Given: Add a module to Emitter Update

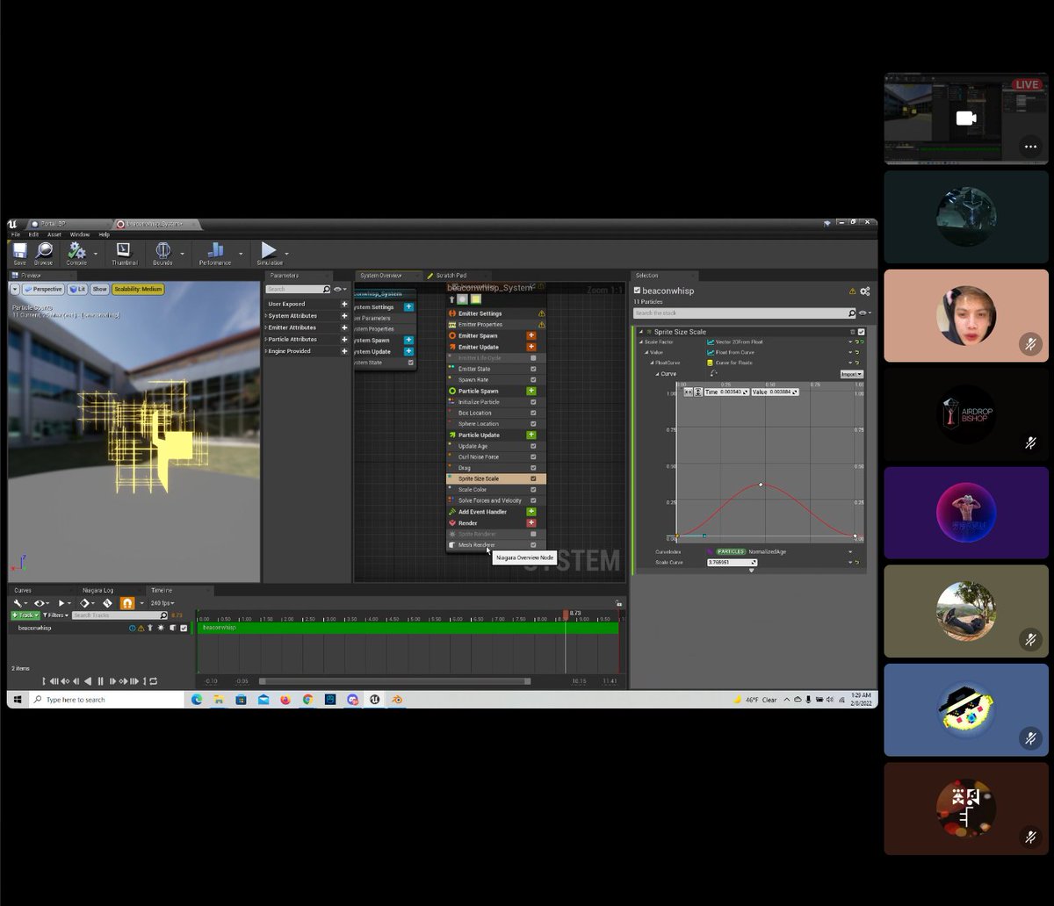Looking at the screenshot, I should [x=531, y=347].
